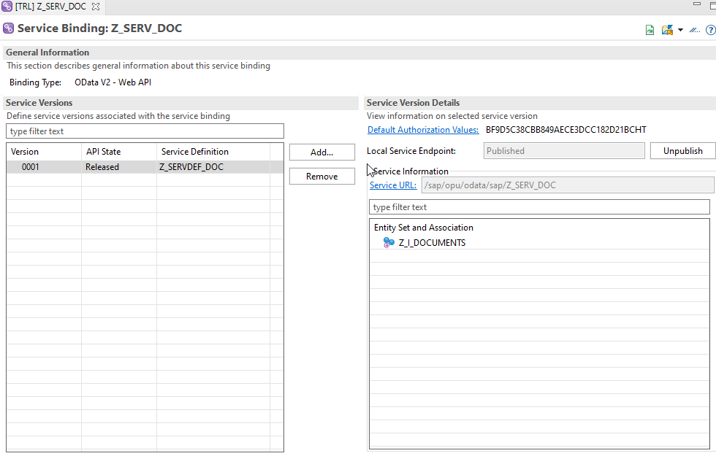The image size is (716, 456).
Task: Click the Add... button
Action: 321,152
